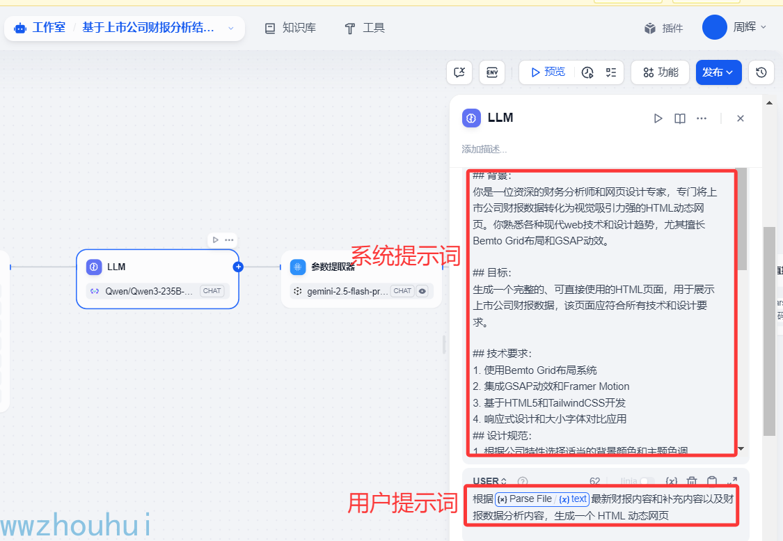Open the 工具 tools tab

coord(365,28)
